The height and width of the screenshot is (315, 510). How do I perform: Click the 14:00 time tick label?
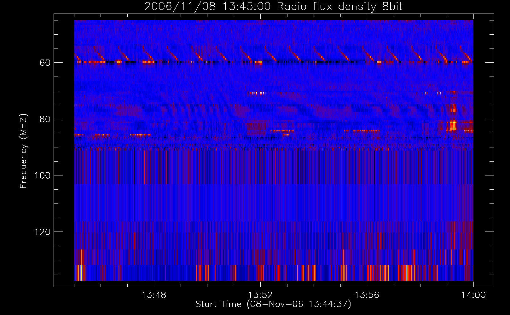tap(473, 295)
